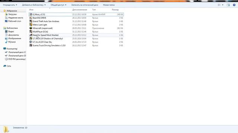Create a new folder with Новая папка

coord(109,5)
